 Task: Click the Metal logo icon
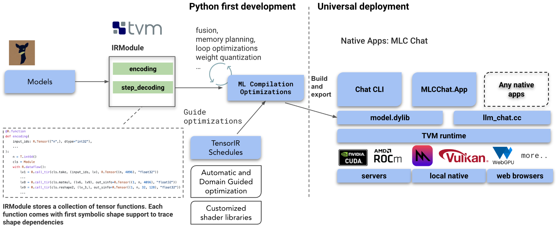(422, 156)
